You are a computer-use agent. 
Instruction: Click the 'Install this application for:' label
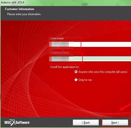(65, 67)
